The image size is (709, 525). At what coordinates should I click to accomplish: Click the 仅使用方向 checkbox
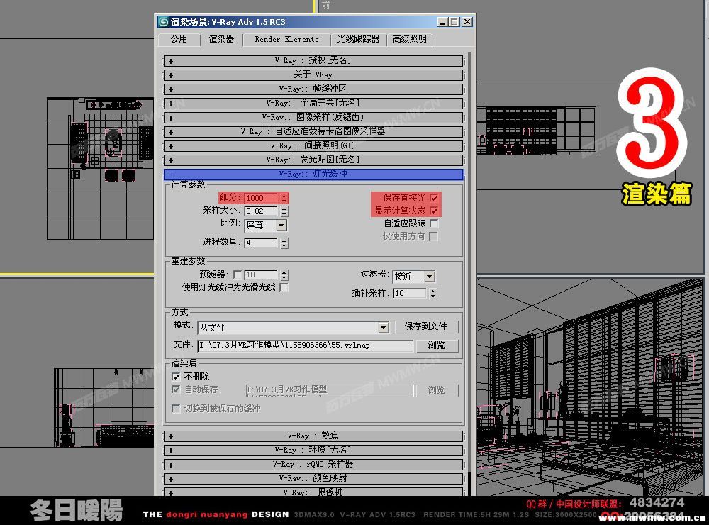point(434,236)
